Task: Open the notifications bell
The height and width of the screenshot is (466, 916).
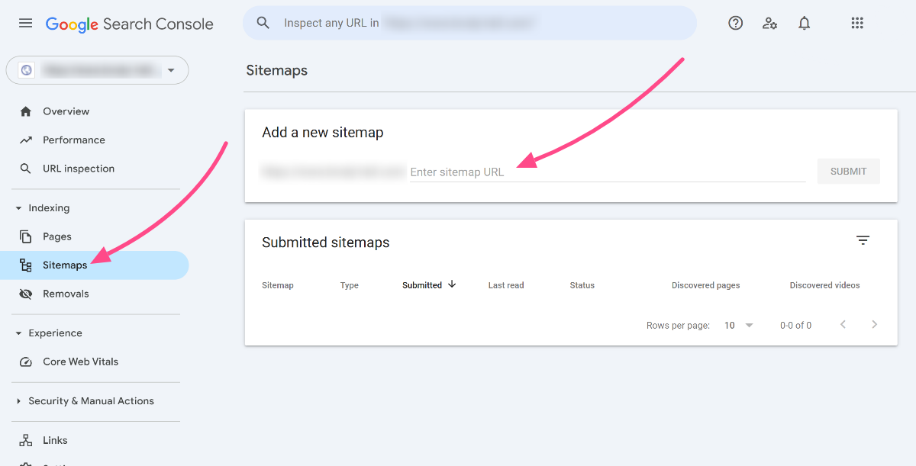Action: 804,24
